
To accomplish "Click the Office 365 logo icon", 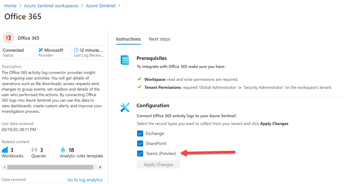I will [x=8, y=38].
